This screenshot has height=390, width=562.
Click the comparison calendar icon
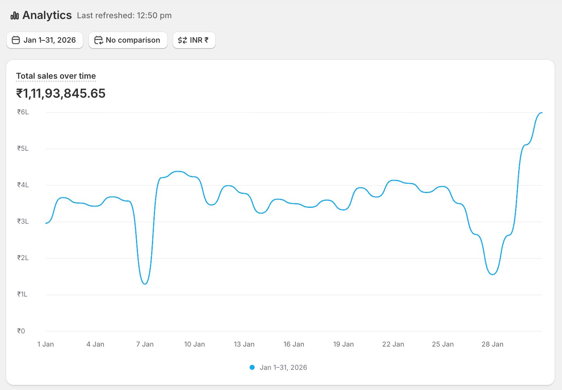[98, 40]
